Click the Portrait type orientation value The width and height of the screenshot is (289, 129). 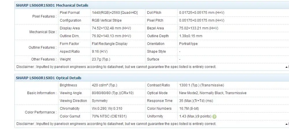(188, 44)
